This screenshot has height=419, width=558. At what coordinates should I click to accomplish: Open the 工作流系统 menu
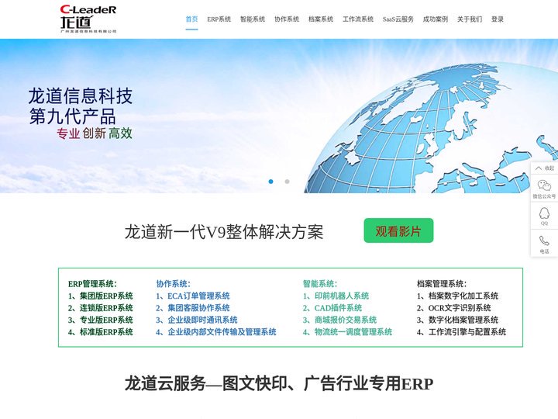[x=358, y=19]
